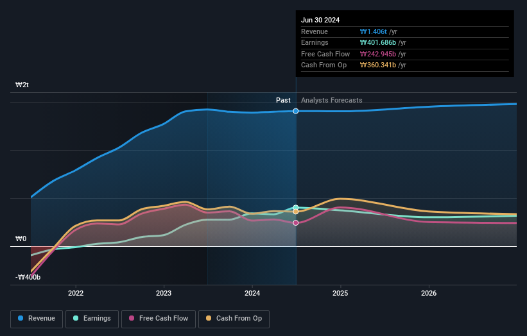
Task: Click the Revenue row label in tooltip
Action: (x=315, y=31)
